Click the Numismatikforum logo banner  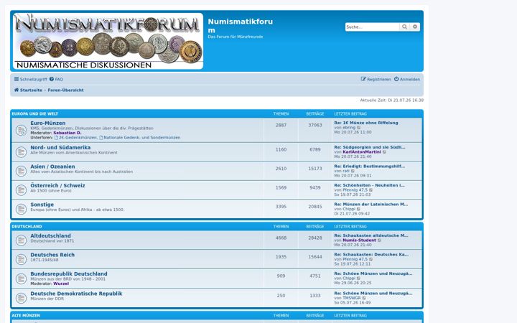pyautogui.click(x=108, y=41)
